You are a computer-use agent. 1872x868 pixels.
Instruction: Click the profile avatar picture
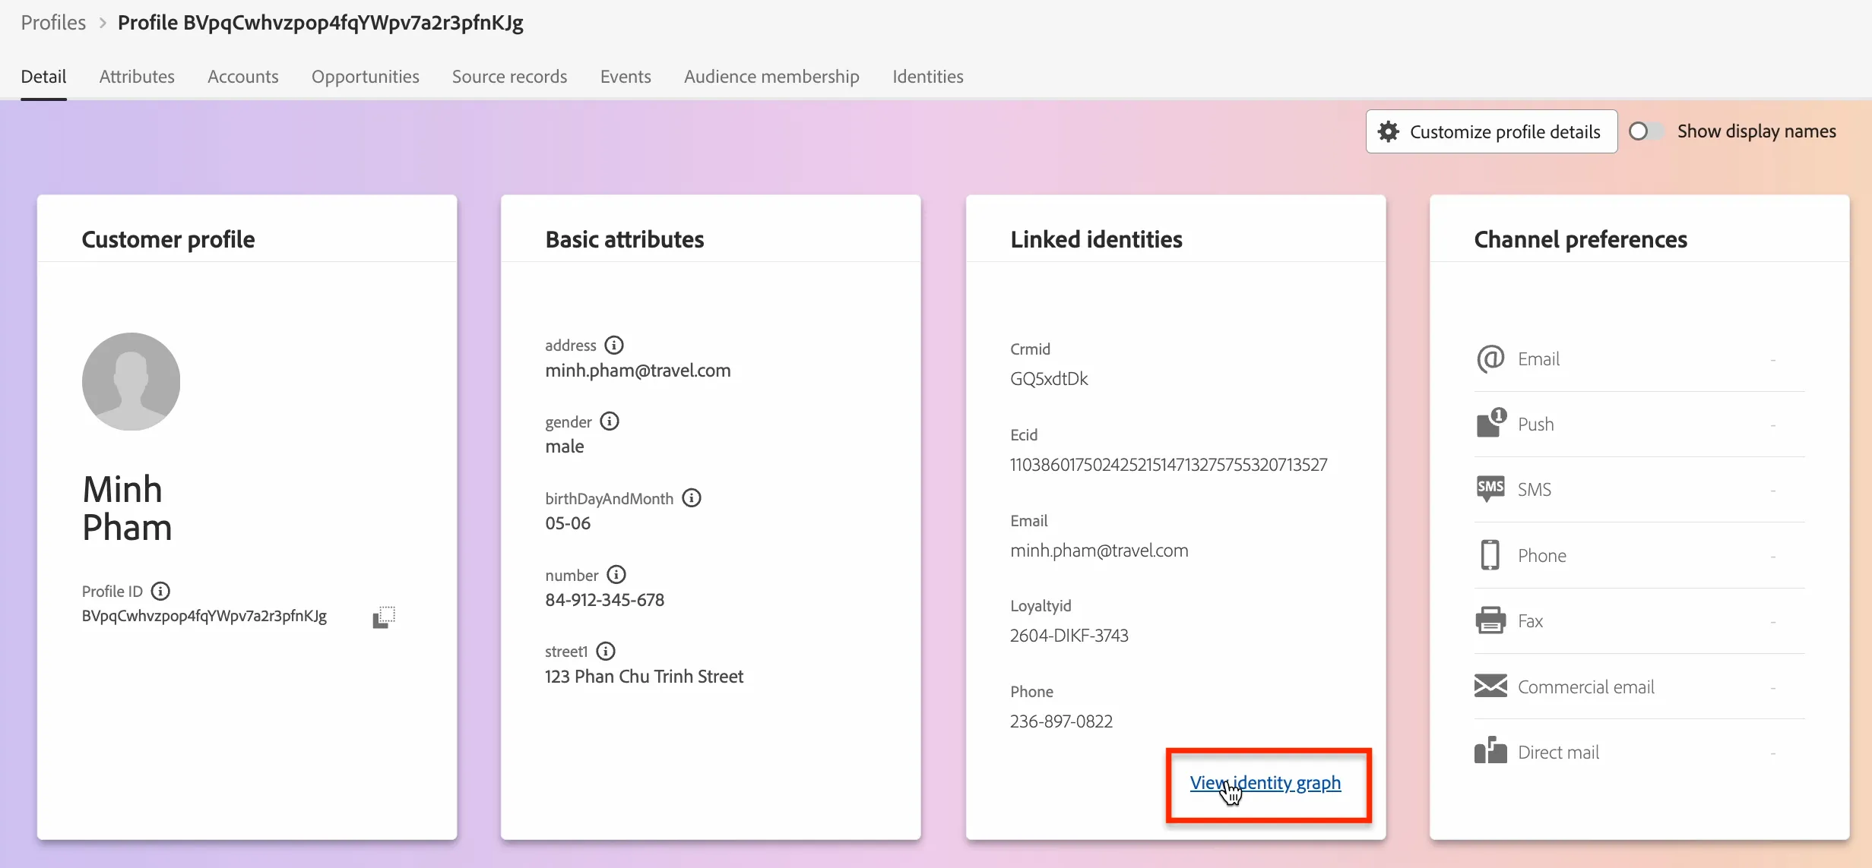(x=131, y=381)
